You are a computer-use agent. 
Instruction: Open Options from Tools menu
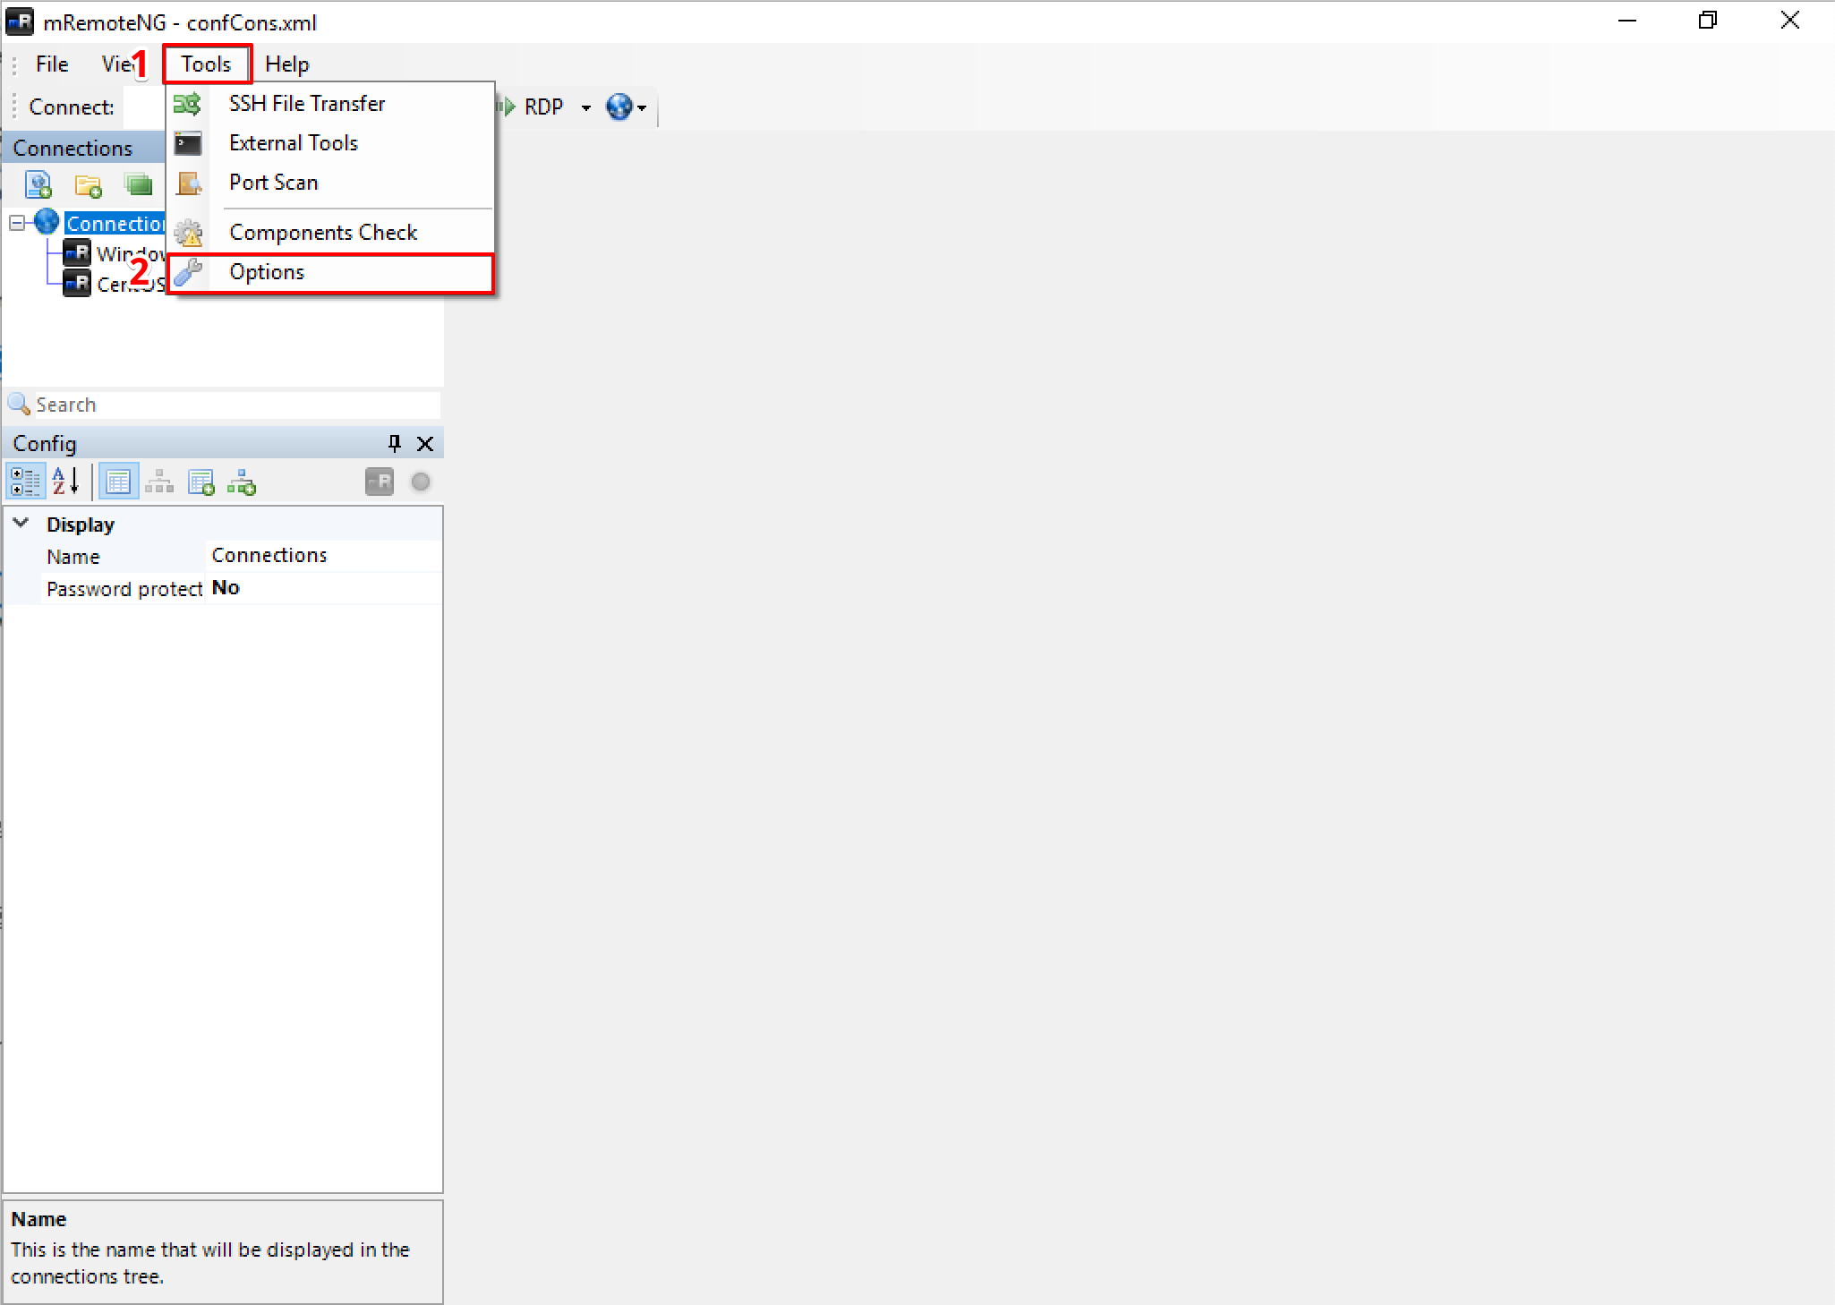[x=267, y=272]
